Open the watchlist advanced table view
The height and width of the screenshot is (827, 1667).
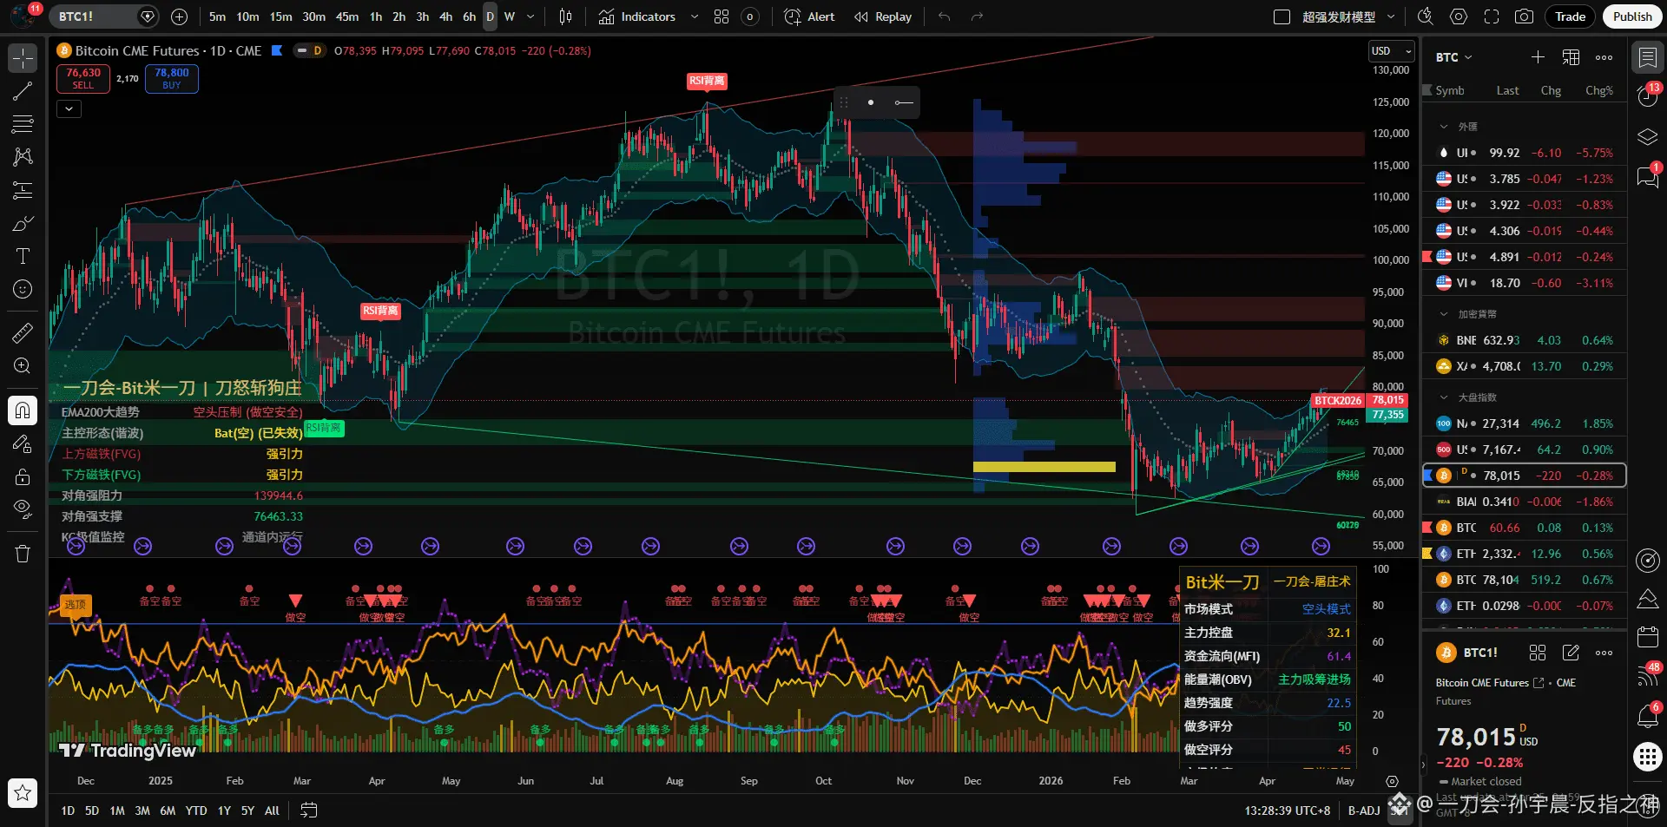click(x=1571, y=57)
